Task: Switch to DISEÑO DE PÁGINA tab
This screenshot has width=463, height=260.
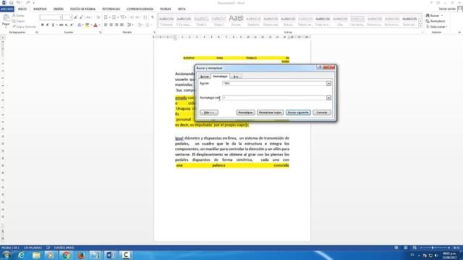Action: pyautogui.click(x=82, y=9)
